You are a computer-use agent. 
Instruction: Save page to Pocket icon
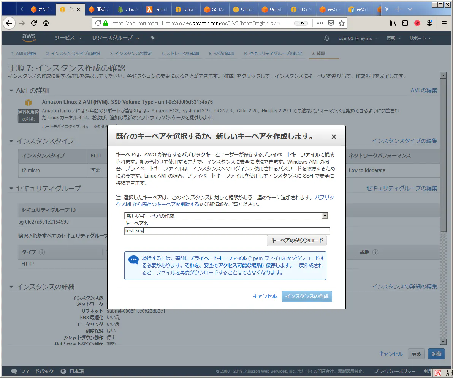(x=331, y=23)
